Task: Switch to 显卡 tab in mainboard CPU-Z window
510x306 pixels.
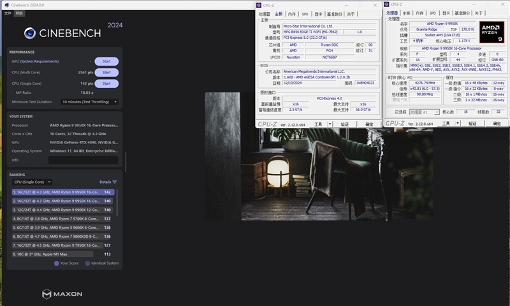Action: (318, 14)
